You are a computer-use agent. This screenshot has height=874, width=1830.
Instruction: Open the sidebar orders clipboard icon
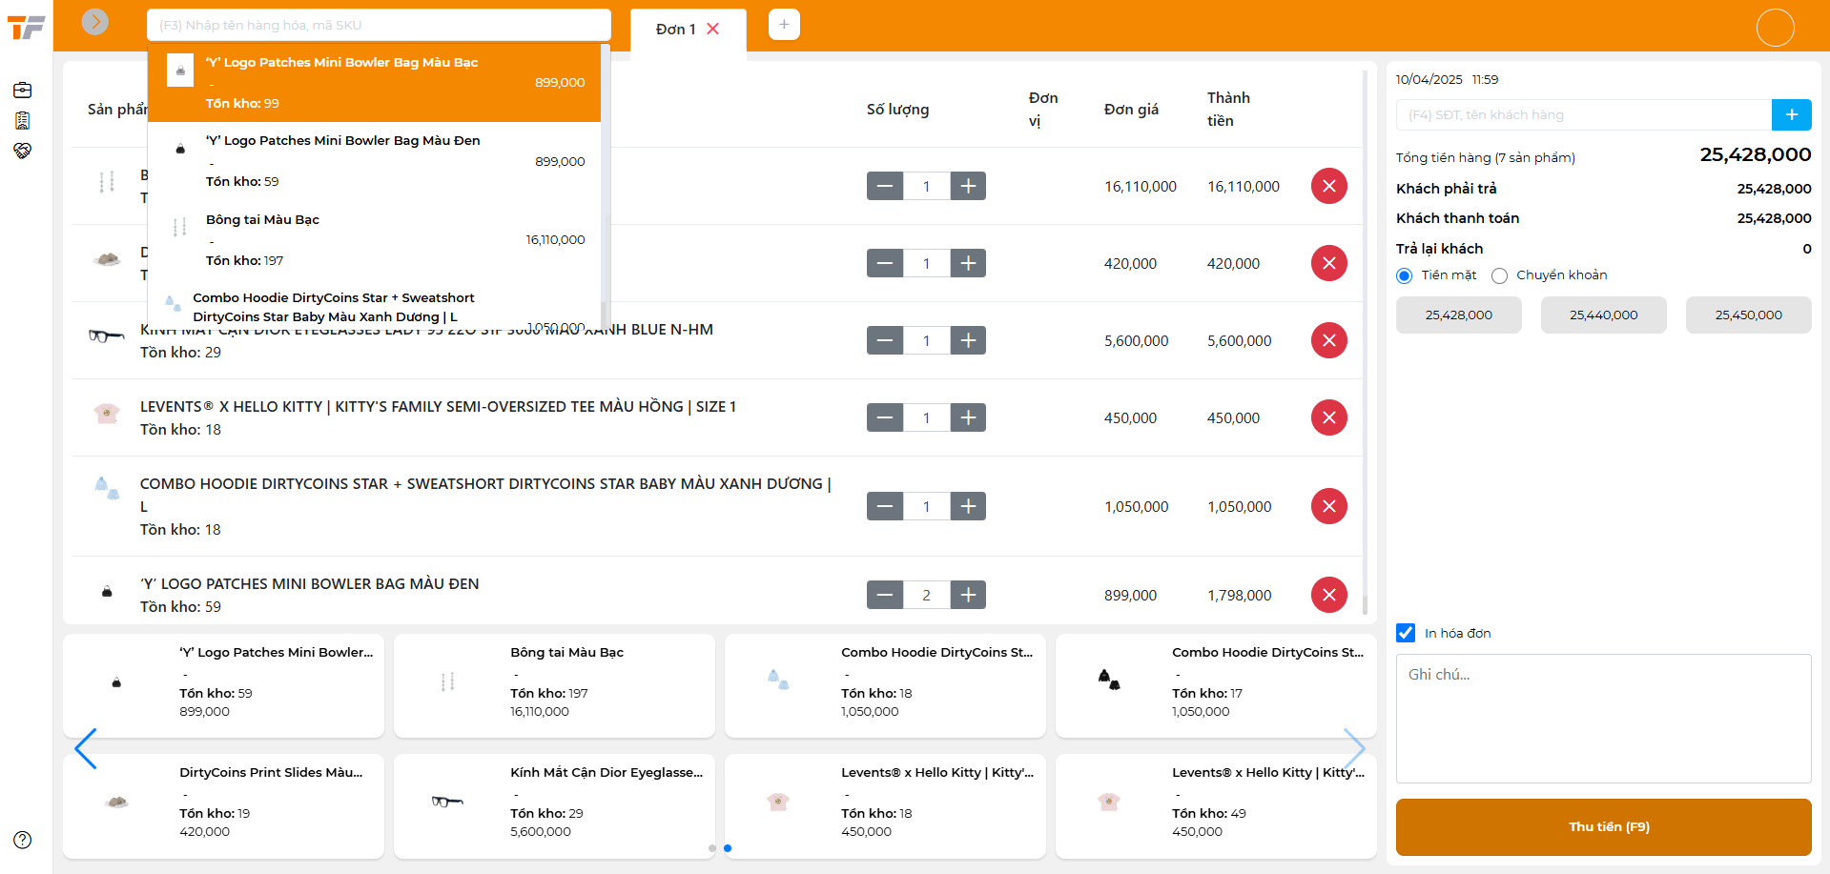click(x=23, y=121)
